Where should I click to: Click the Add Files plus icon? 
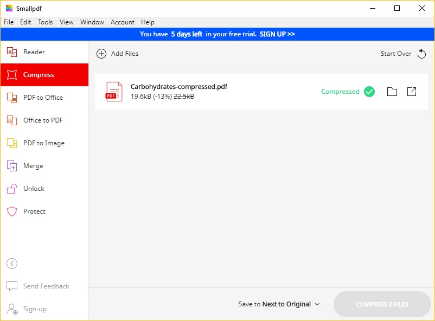pos(100,54)
